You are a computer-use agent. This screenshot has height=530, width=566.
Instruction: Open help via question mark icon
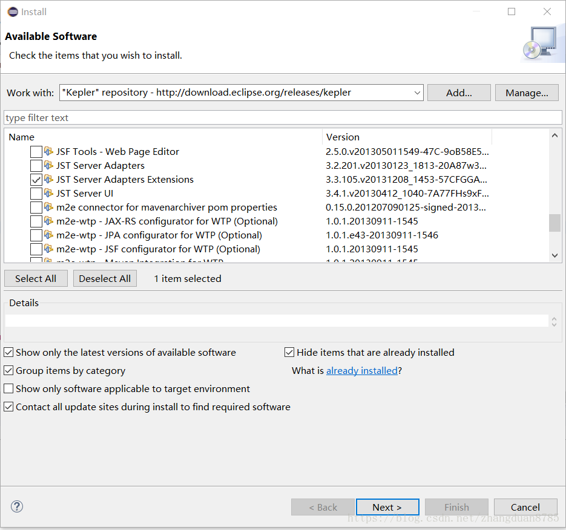[x=17, y=506]
